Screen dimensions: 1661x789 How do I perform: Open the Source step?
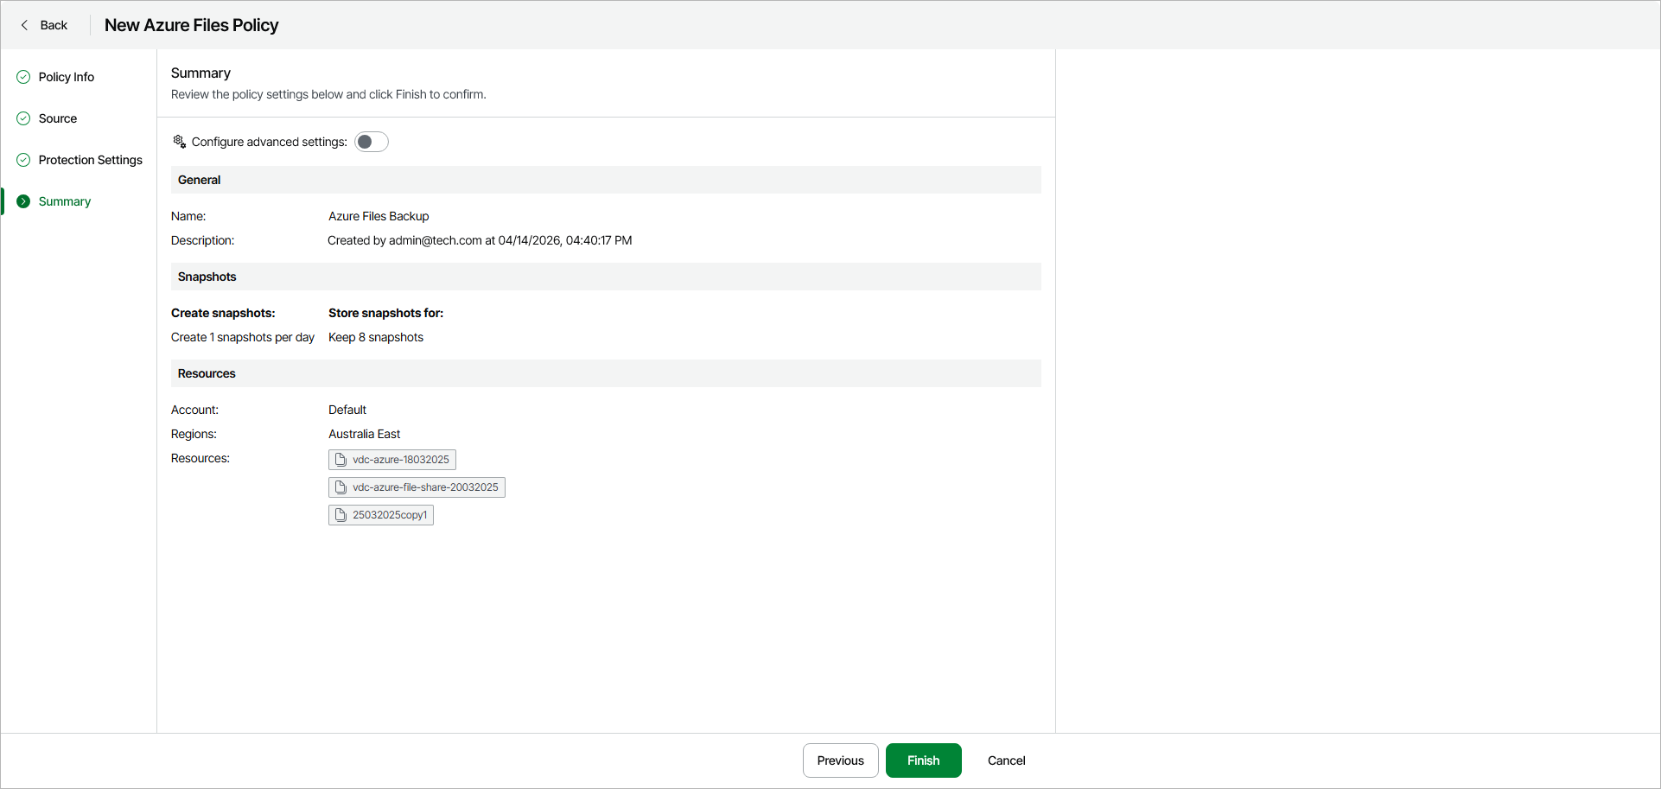pyautogui.click(x=58, y=118)
